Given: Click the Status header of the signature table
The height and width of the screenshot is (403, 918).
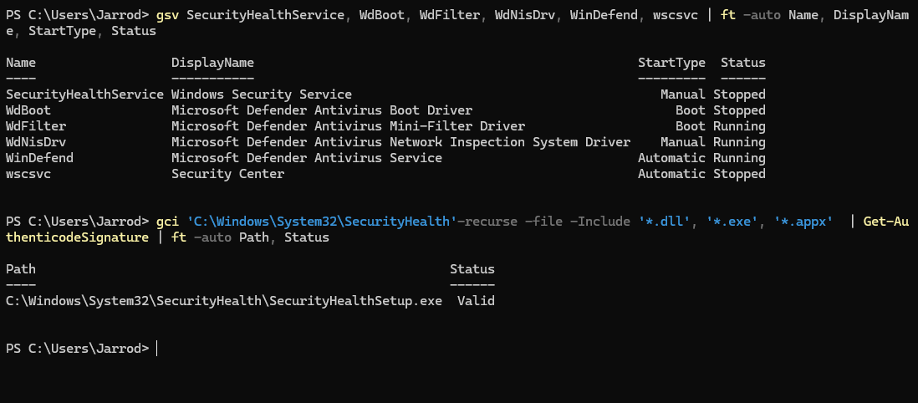Looking at the screenshot, I should point(472,269).
